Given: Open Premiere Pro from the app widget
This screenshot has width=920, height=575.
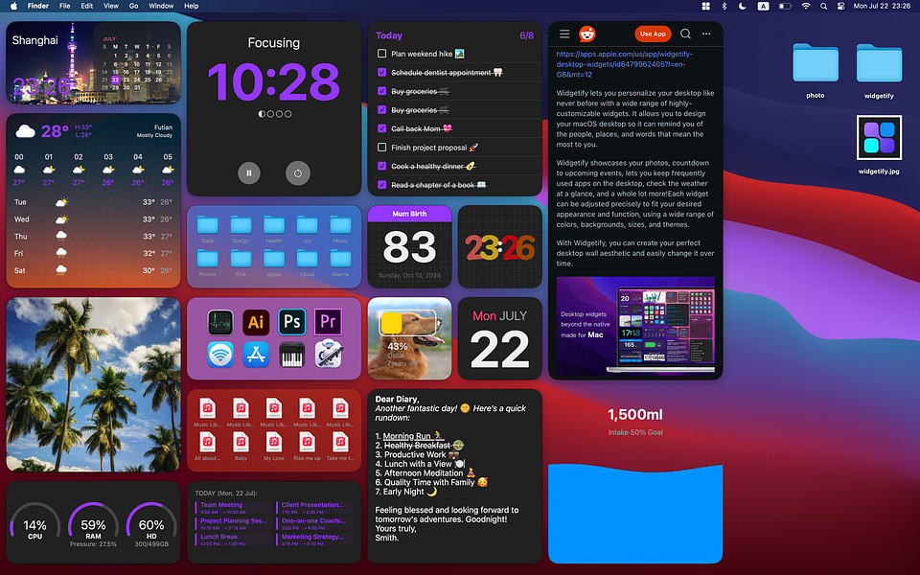Looking at the screenshot, I should click(x=328, y=322).
